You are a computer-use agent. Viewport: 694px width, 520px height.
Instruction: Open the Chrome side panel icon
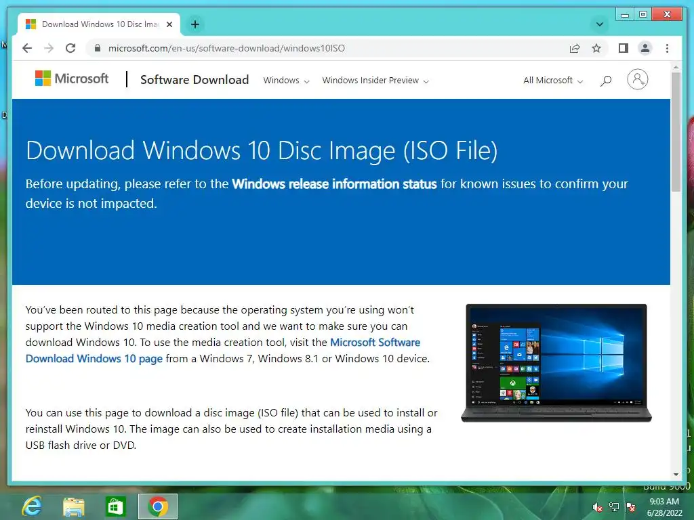[624, 48]
